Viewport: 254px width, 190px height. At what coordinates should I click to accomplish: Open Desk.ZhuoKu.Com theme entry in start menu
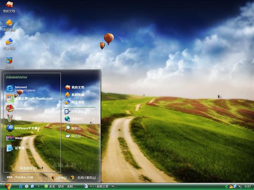tap(29, 99)
